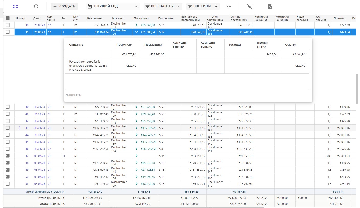Click the vertical scrollbar thumb
360x208 pixels.
[357, 89]
